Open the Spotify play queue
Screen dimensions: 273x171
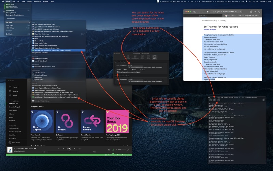109,150
